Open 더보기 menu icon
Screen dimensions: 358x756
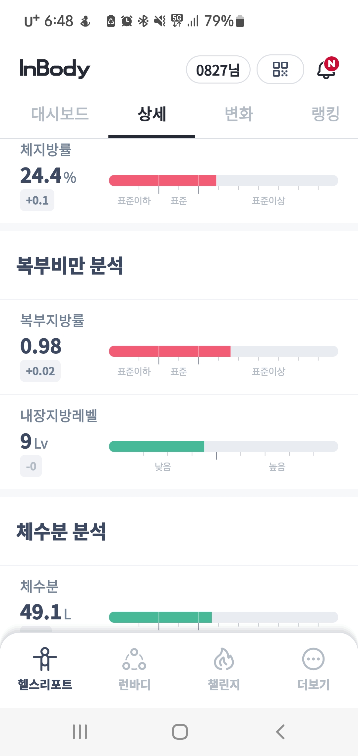click(313, 659)
